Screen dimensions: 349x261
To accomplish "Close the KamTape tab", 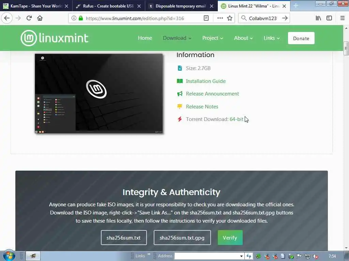I will (66, 6).
